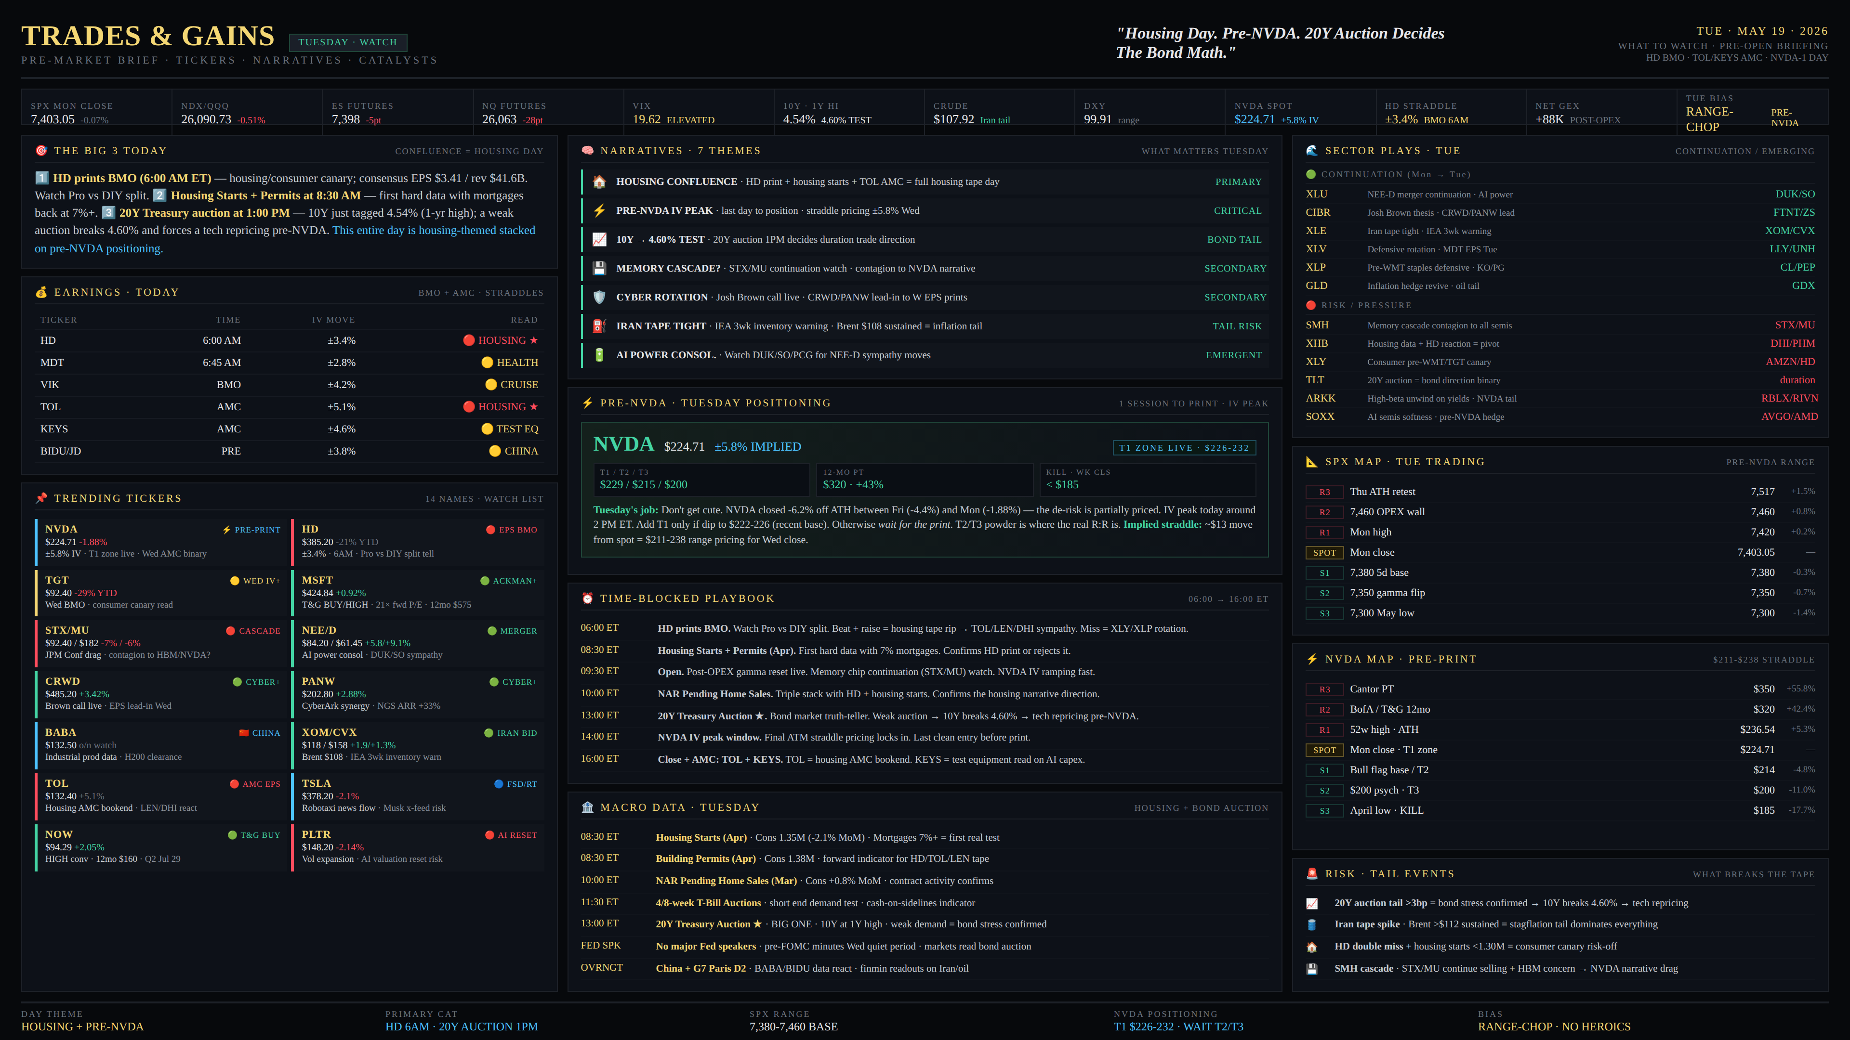Image resolution: width=1850 pixels, height=1040 pixels.
Task: Click the MDT ticker in the Earnings table
Action: click(52, 363)
